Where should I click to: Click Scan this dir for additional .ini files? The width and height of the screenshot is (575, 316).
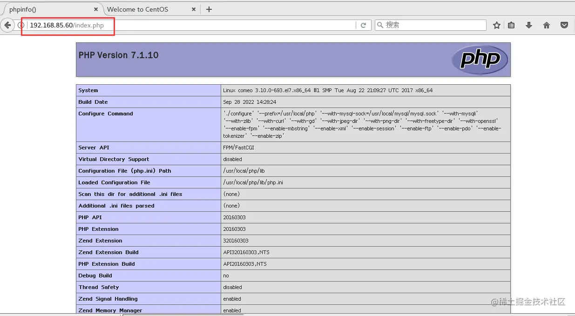click(x=130, y=194)
